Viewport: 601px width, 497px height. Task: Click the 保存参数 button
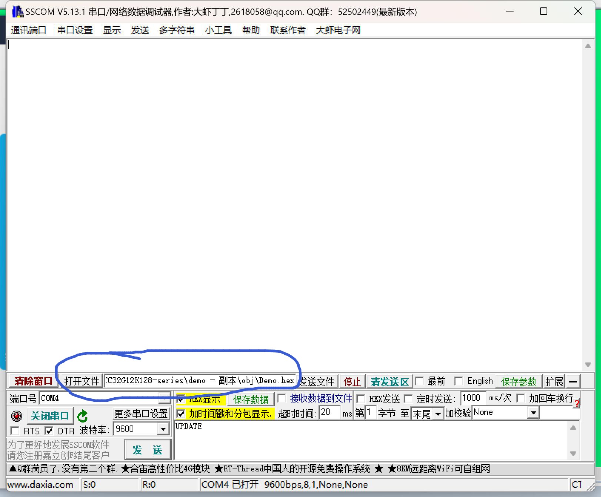519,381
